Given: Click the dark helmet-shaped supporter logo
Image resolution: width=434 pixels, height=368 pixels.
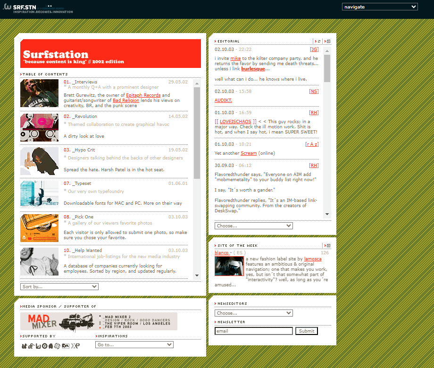Looking at the screenshot, I should pyautogui.click(x=50, y=346).
